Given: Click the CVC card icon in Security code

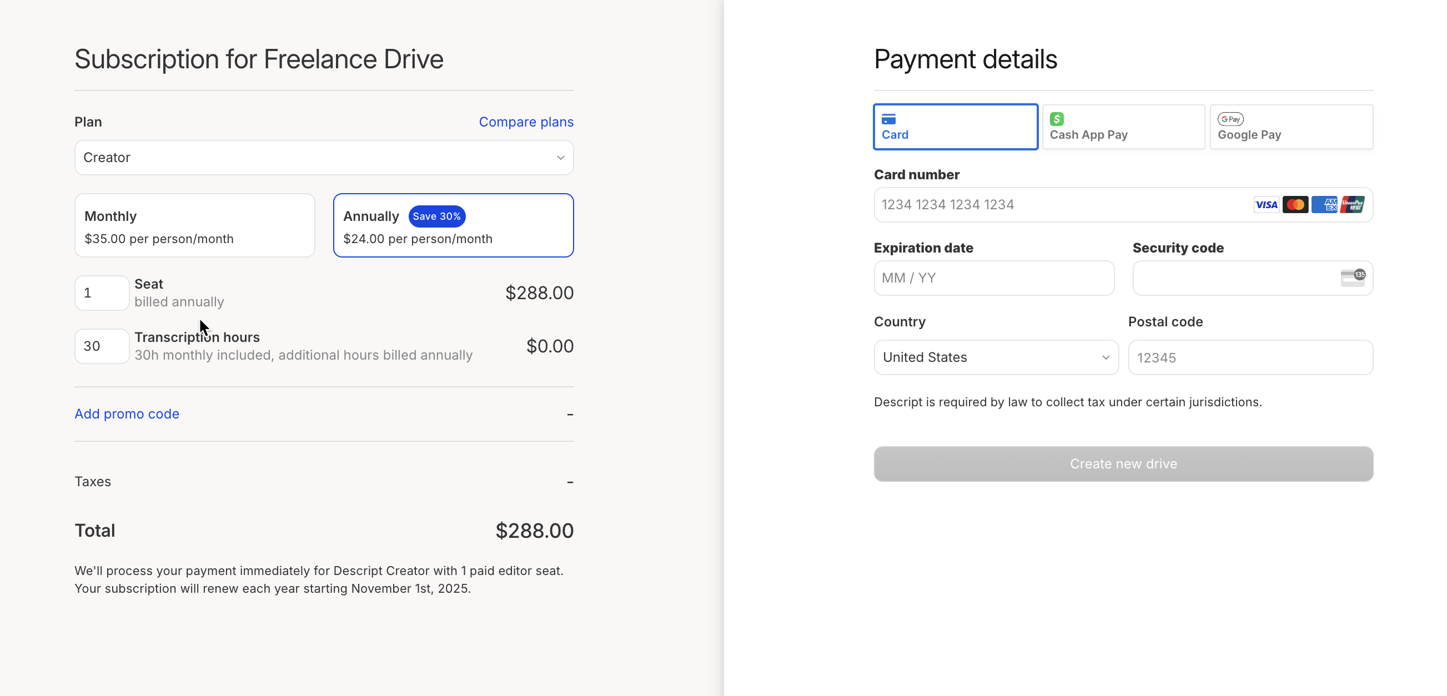Looking at the screenshot, I should coord(1353,278).
